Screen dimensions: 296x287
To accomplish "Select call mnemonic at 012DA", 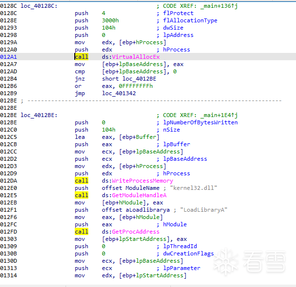I will [x=82, y=181].
